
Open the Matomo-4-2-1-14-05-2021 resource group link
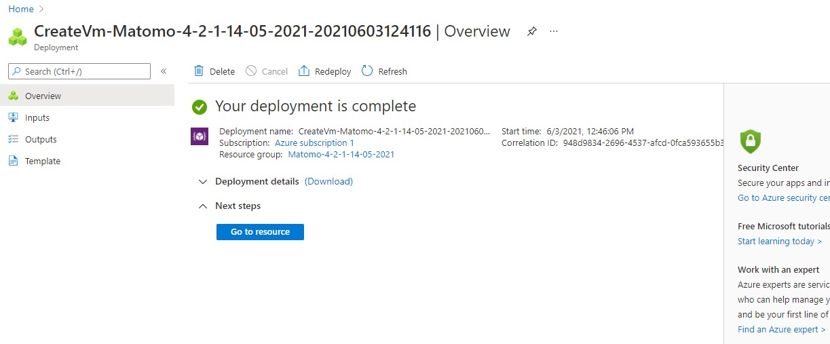(x=341, y=155)
